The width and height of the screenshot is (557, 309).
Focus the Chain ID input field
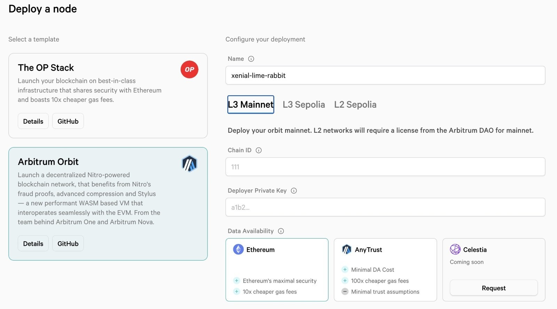point(385,167)
